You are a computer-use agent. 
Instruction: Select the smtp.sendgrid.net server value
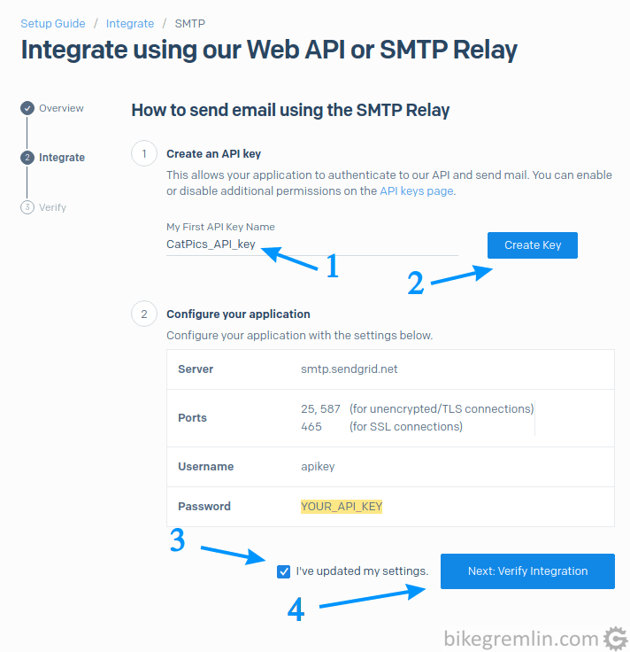(350, 369)
